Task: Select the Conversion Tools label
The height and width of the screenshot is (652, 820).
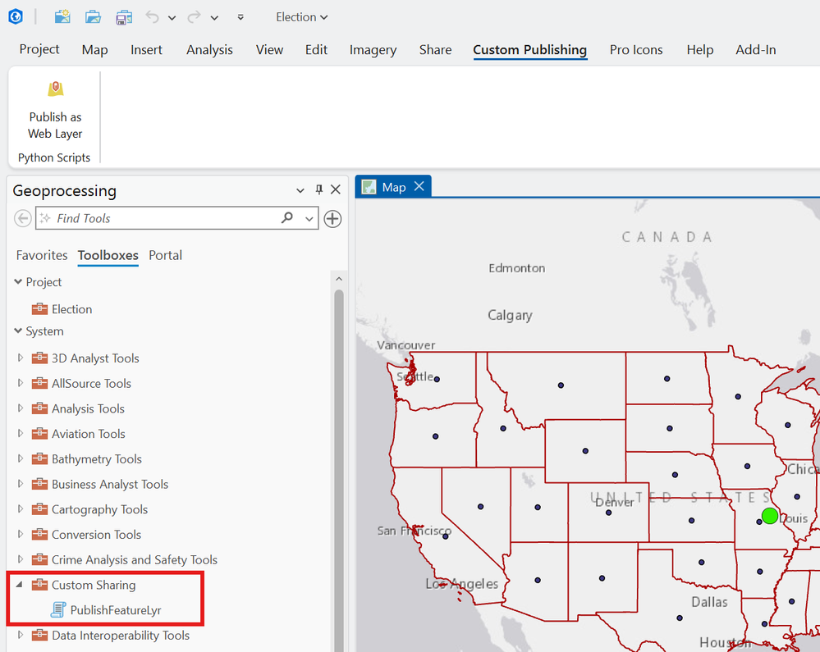Action: coord(96,535)
